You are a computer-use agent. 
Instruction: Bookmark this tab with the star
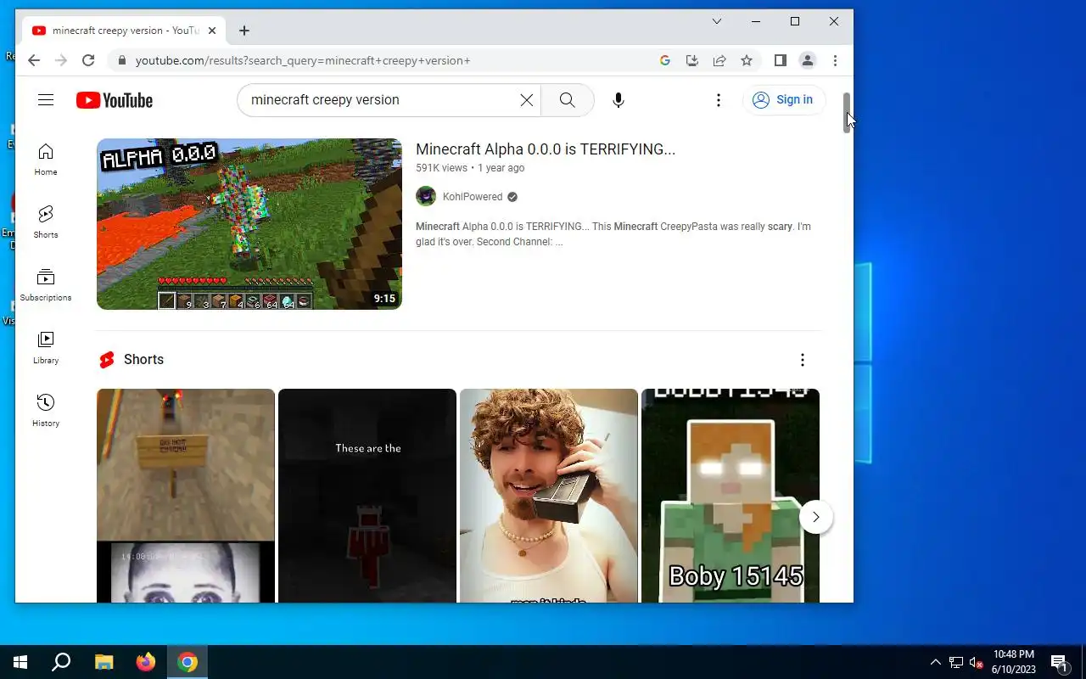747,60
